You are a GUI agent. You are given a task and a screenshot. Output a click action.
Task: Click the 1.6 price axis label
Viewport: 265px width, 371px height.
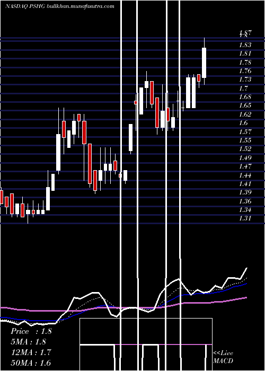point(243,123)
